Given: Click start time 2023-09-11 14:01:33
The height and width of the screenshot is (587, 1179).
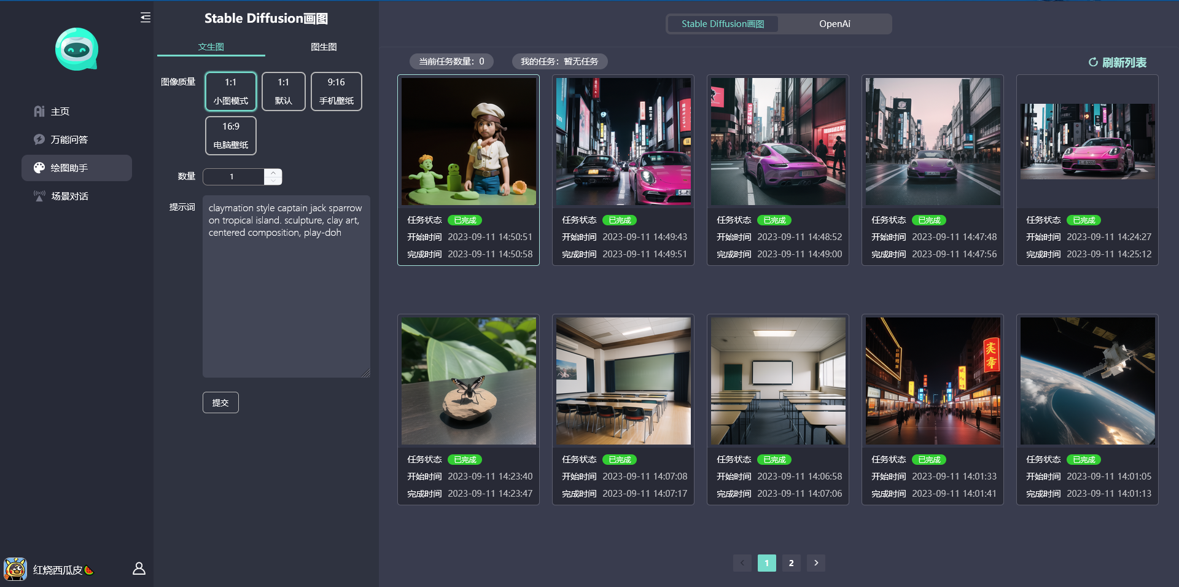Looking at the screenshot, I should [954, 476].
